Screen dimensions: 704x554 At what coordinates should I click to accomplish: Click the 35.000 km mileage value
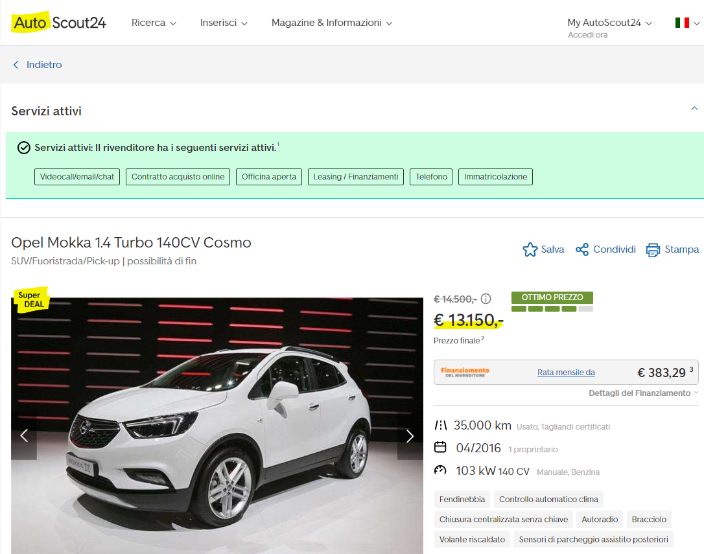[482, 425]
